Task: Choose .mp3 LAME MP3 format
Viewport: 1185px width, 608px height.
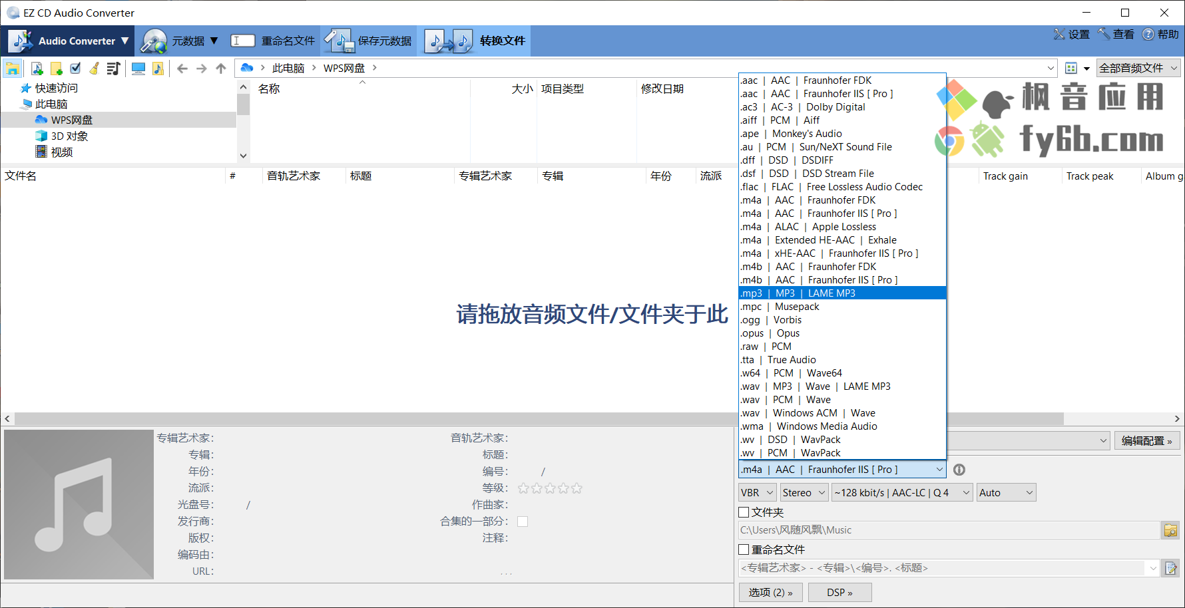Action: click(842, 293)
